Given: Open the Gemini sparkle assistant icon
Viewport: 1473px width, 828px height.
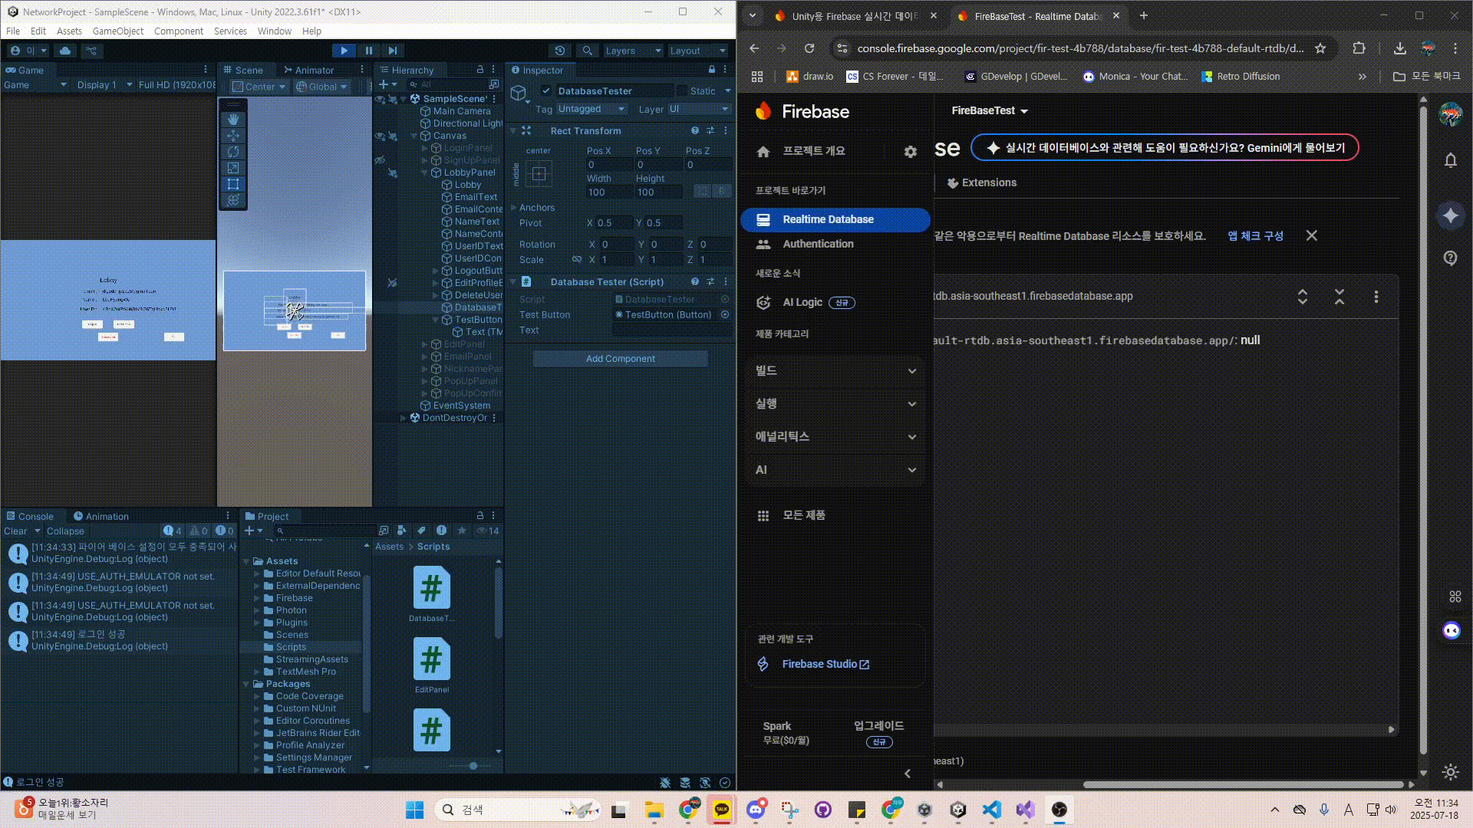Looking at the screenshot, I should (x=1450, y=216).
